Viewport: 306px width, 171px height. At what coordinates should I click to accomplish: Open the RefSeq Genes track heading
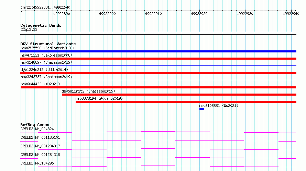click(35, 125)
